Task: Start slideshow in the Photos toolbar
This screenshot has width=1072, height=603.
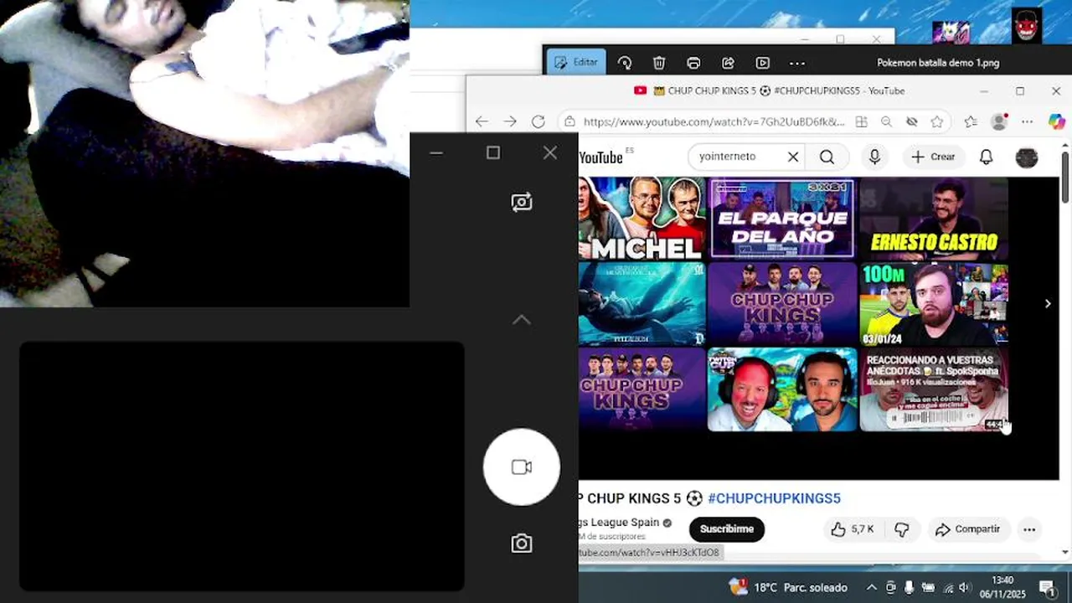Action: pyautogui.click(x=762, y=63)
